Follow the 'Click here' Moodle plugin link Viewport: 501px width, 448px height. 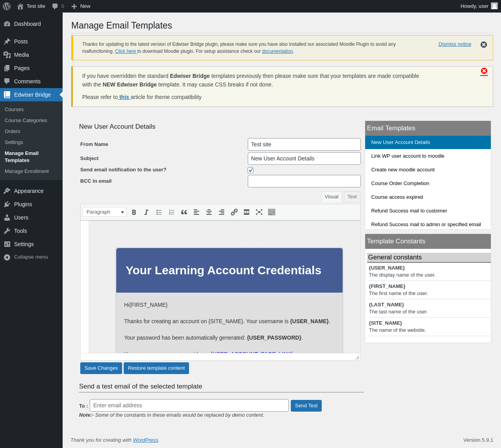126,51
